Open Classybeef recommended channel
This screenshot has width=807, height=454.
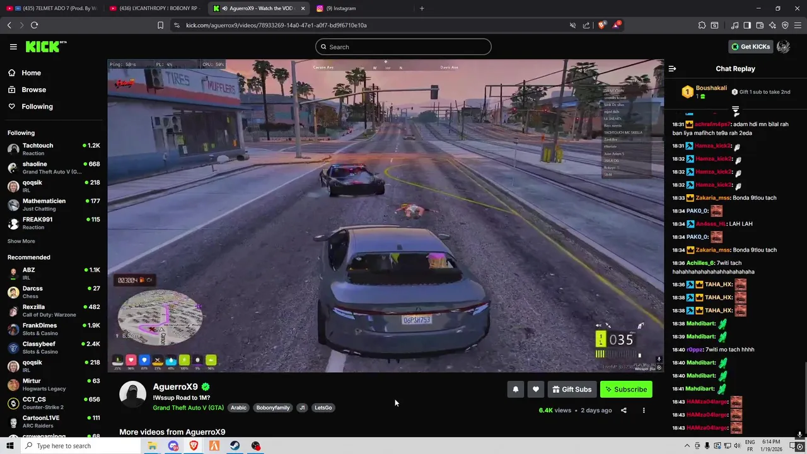pos(54,347)
